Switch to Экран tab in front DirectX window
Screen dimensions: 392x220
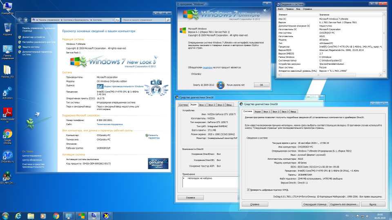click(258, 112)
